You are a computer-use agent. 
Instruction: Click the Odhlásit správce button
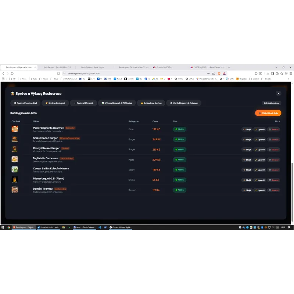(x=272, y=103)
